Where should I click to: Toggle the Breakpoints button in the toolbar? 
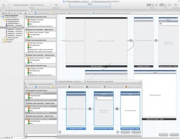[56, 5]
